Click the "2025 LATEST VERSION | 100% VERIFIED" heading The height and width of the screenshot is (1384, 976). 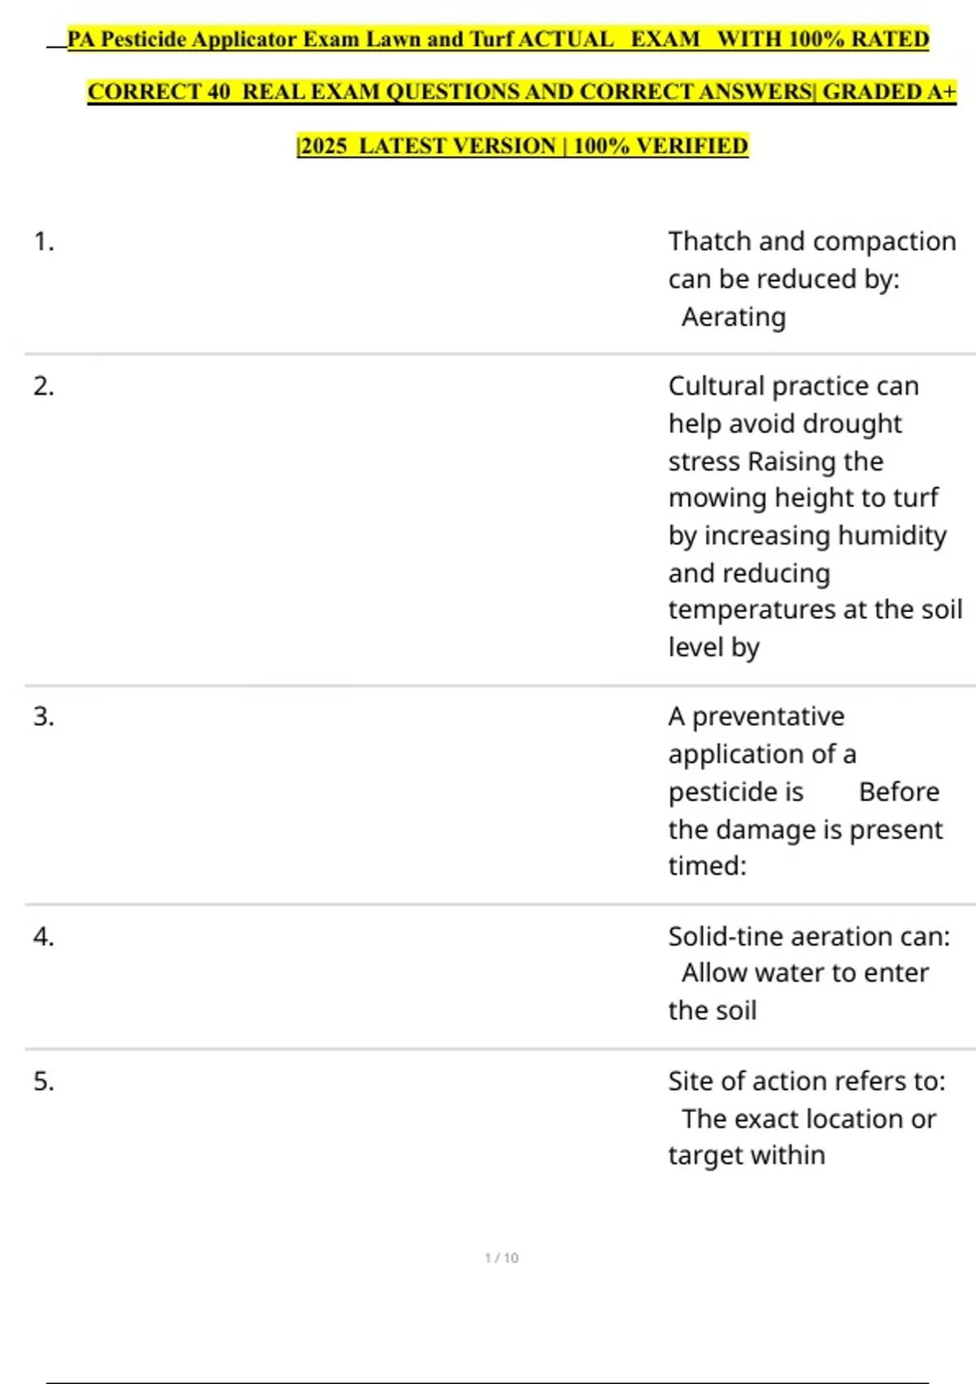(x=522, y=146)
